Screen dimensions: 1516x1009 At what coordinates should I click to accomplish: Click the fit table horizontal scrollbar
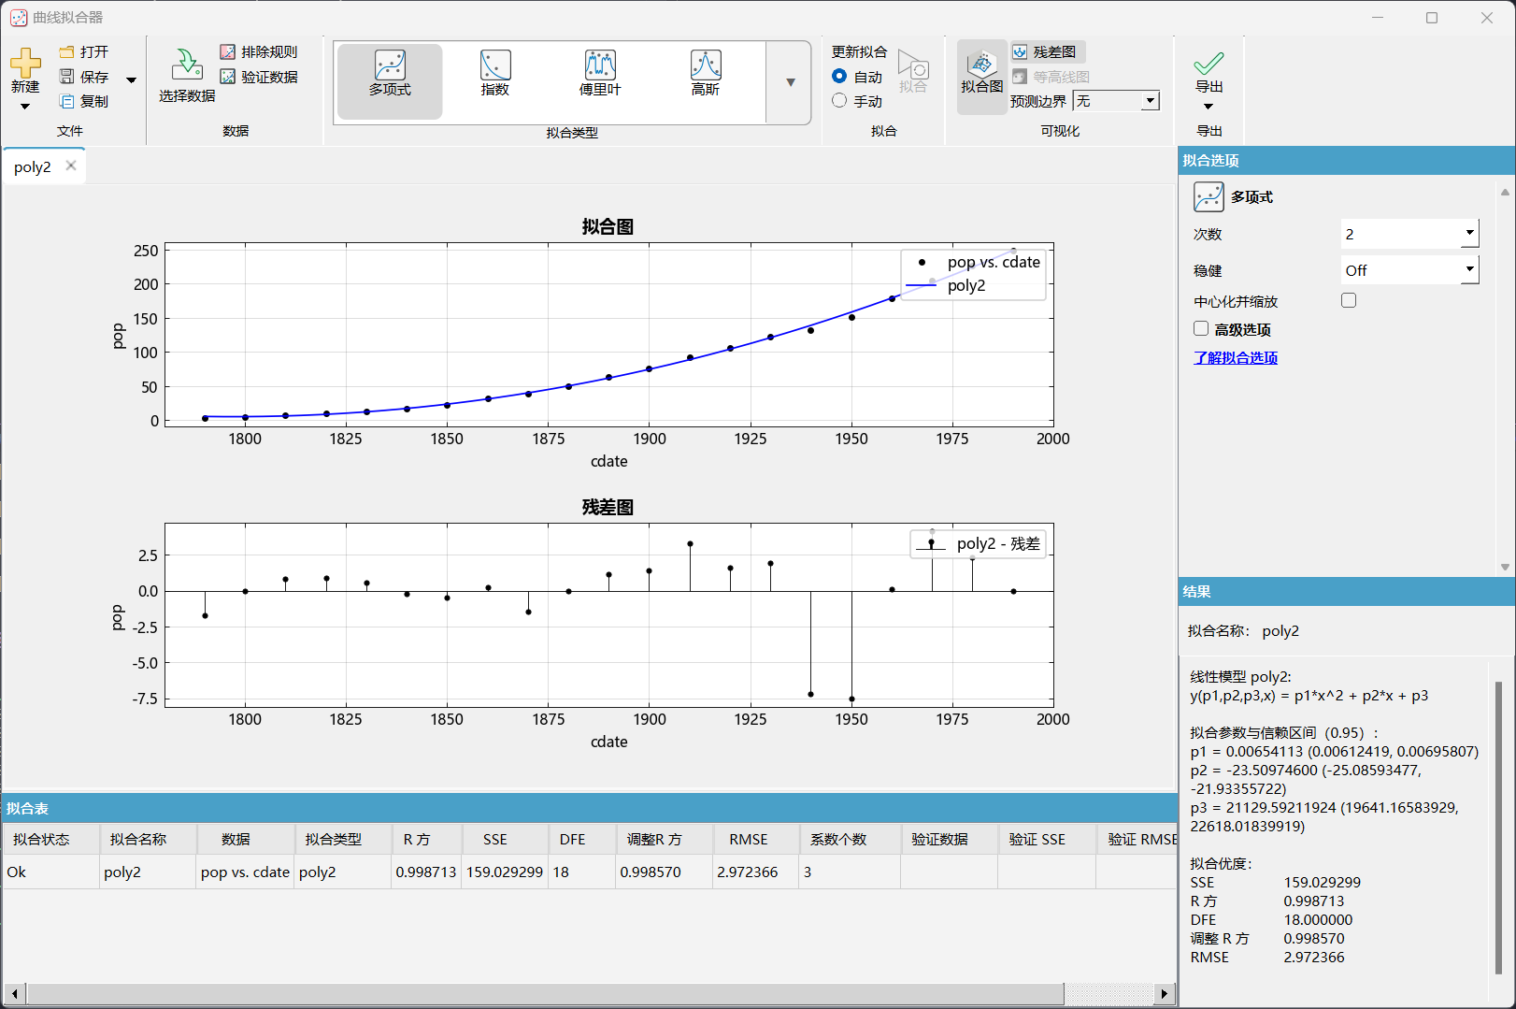(542, 993)
